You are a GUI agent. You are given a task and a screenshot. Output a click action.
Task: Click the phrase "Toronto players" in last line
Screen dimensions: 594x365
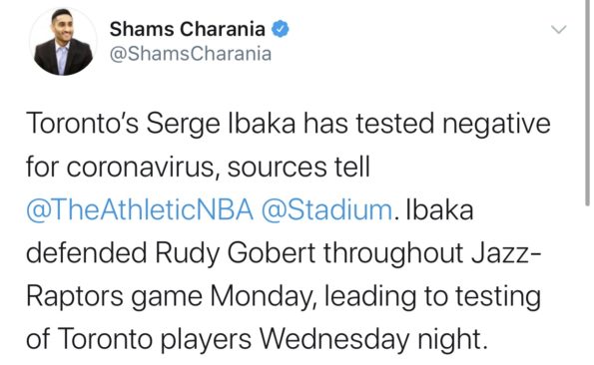[155, 339]
